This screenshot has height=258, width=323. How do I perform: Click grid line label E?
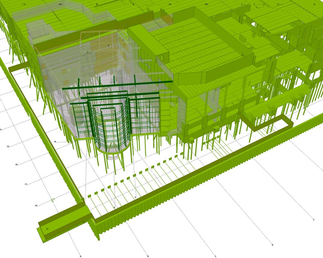click(314, 219)
